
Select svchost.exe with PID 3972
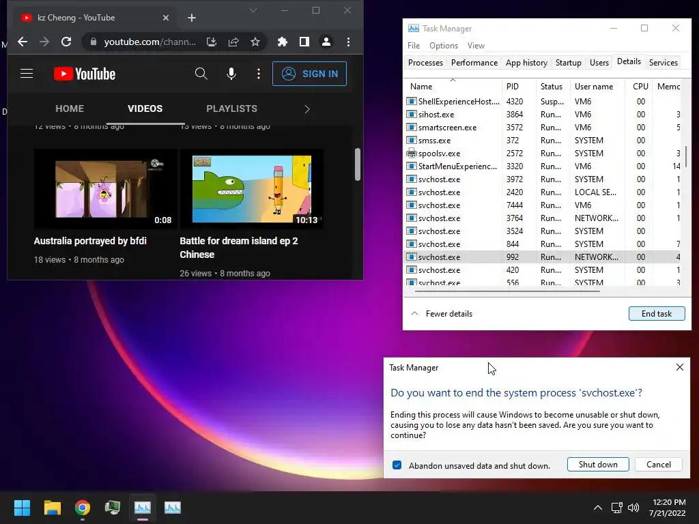pyautogui.click(x=543, y=179)
